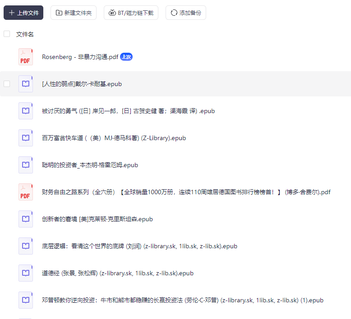The width and height of the screenshot is (351, 319).
Task: Open 底层逻辑 (刘润) epub file name
Action: (139, 246)
